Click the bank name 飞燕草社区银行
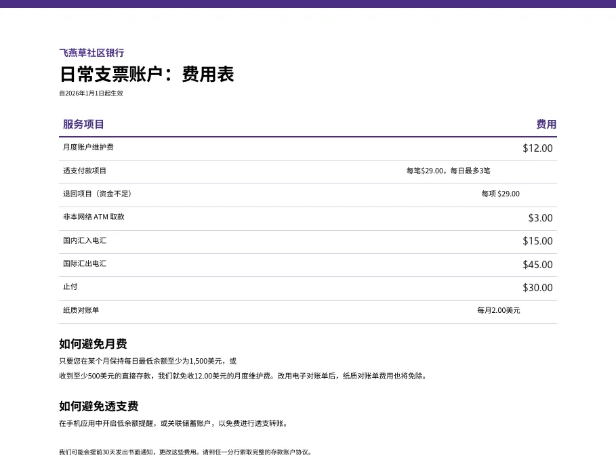 [x=91, y=53]
